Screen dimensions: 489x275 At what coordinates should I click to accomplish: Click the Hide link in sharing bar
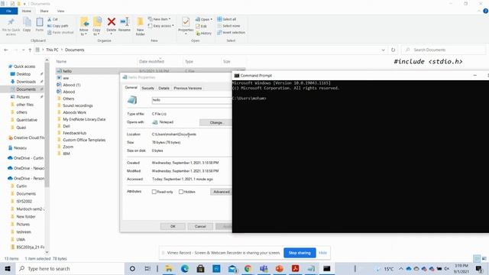click(x=322, y=253)
